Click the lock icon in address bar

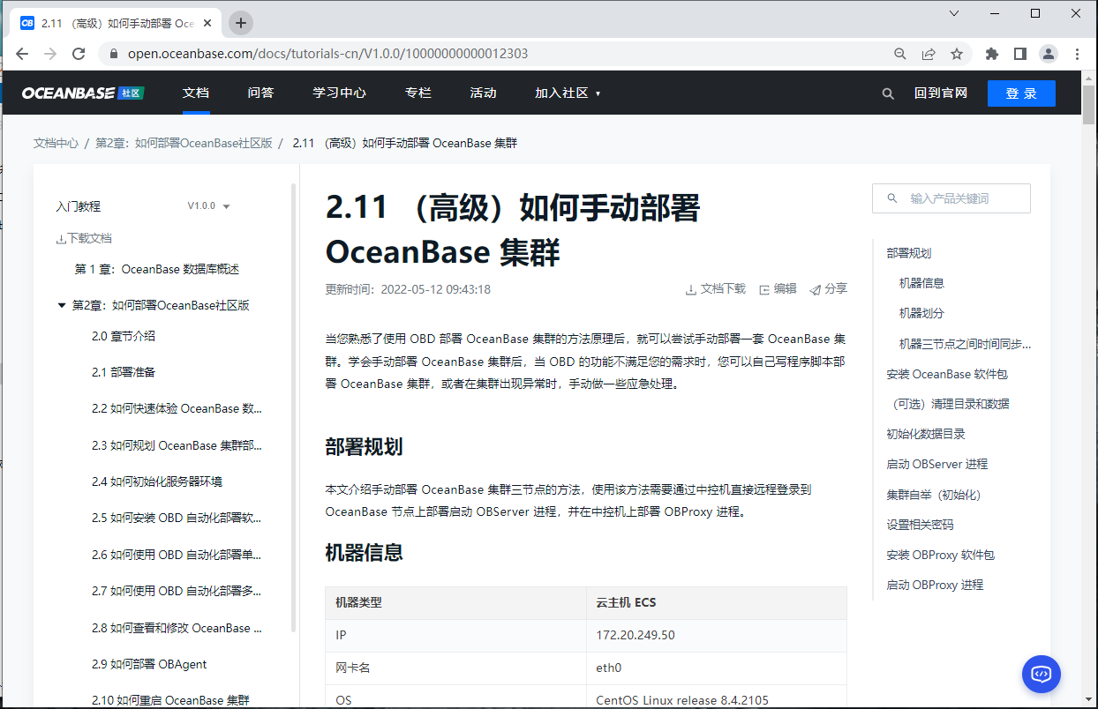pyautogui.click(x=113, y=54)
